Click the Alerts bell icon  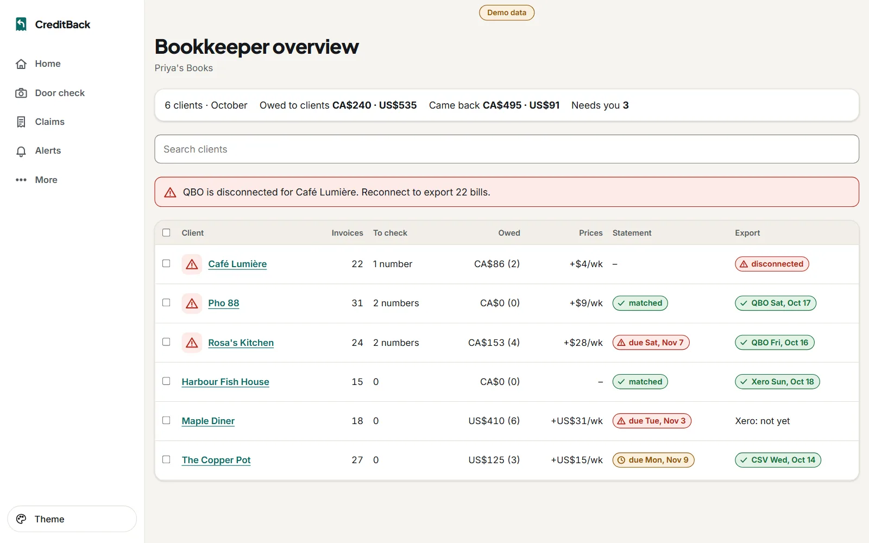(21, 151)
